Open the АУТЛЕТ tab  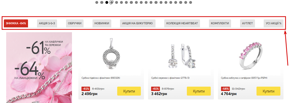(x=248, y=24)
